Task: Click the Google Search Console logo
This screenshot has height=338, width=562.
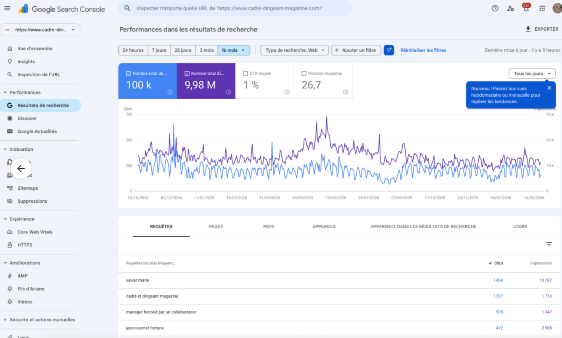Action: [61, 9]
